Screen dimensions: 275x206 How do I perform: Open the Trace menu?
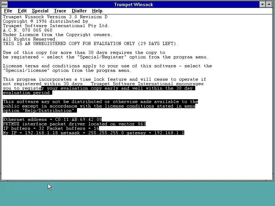coord(60,11)
